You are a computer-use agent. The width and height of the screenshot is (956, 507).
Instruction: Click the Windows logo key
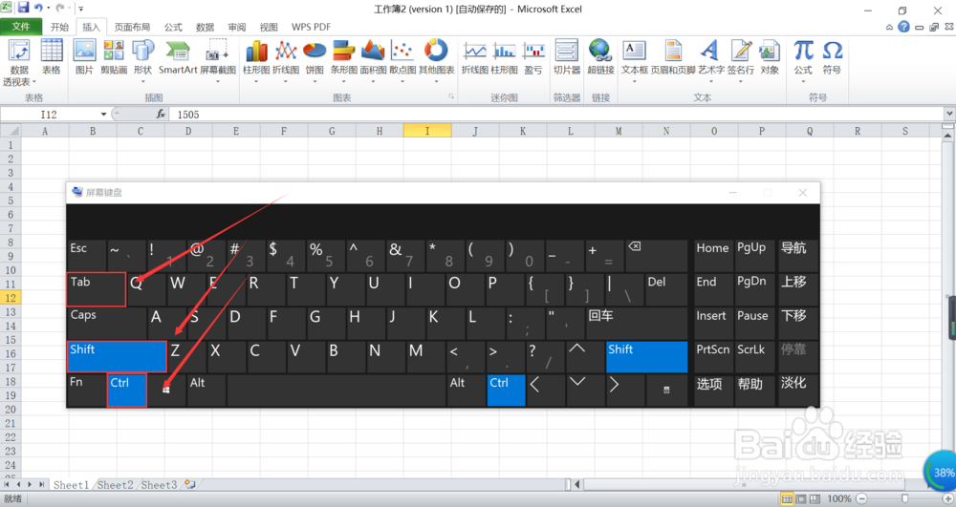tap(166, 391)
